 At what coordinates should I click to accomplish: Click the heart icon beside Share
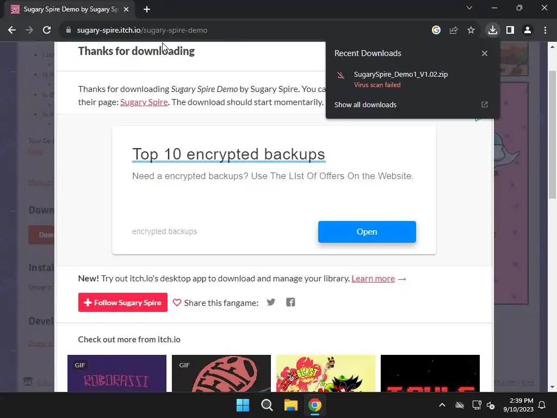point(177,303)
